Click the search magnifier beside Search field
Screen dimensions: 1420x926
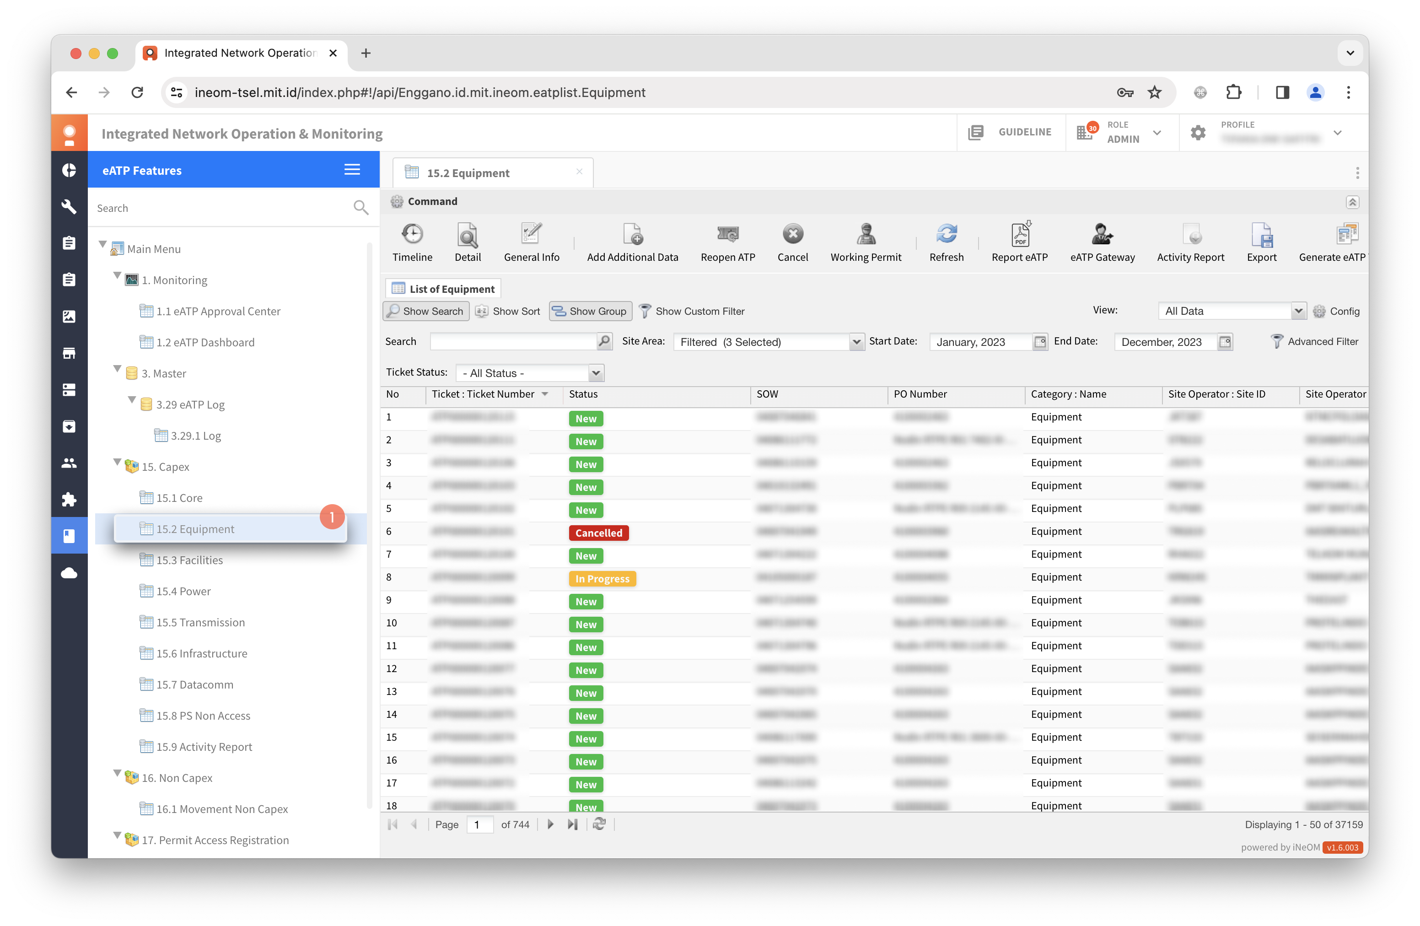click(604, 342)
